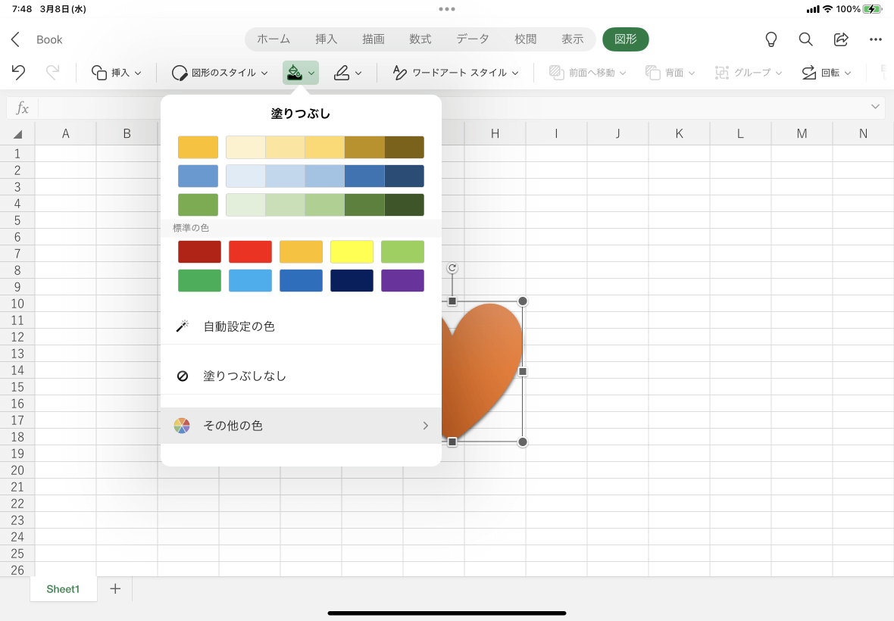
Task: Choose 自動設定の色 automatic color
Action: 301,326
